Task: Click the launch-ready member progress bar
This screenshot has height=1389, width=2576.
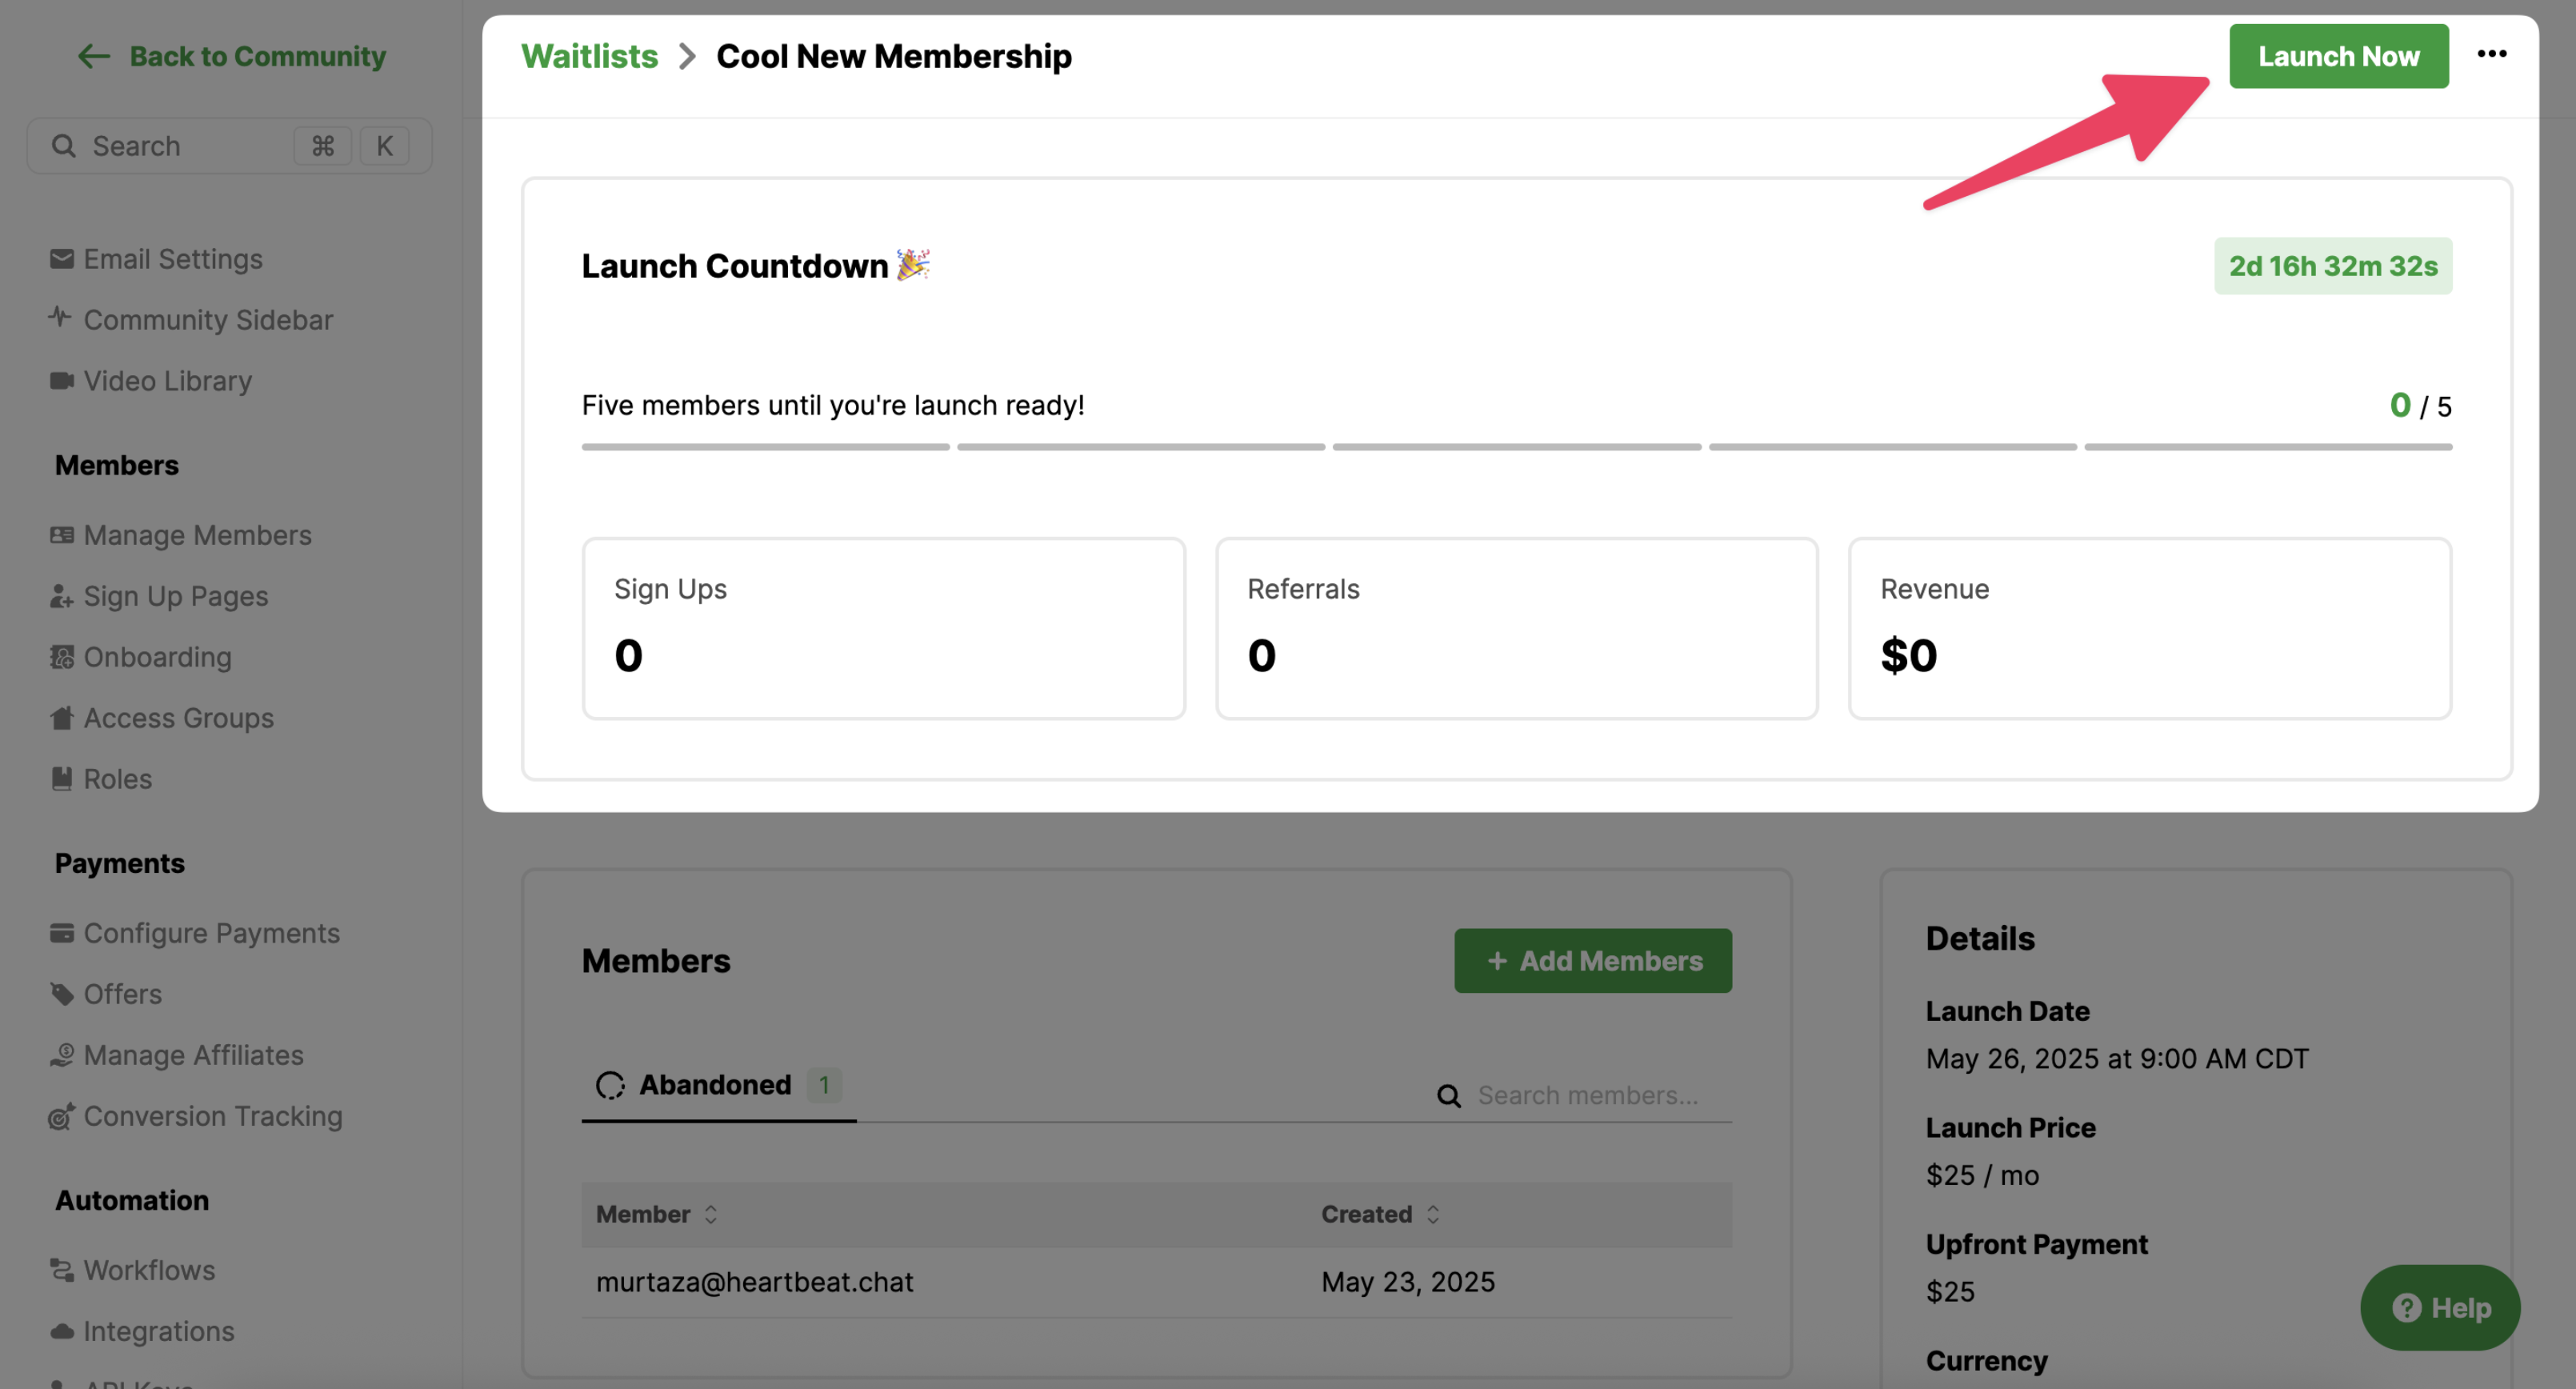Action: 1516,447
